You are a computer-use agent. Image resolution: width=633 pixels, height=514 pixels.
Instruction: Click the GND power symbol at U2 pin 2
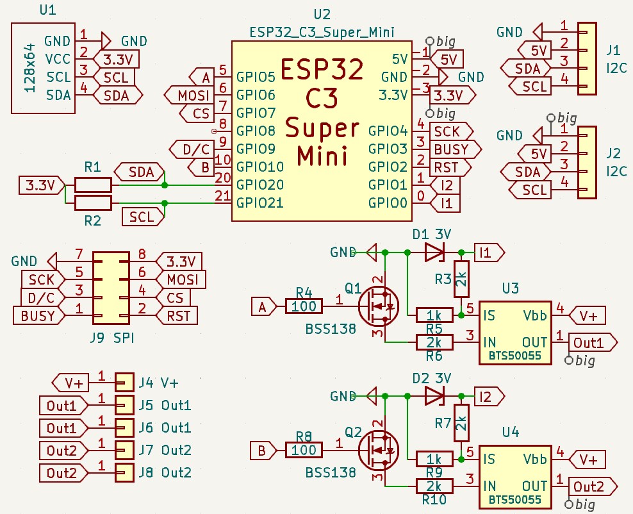[443, 77]
